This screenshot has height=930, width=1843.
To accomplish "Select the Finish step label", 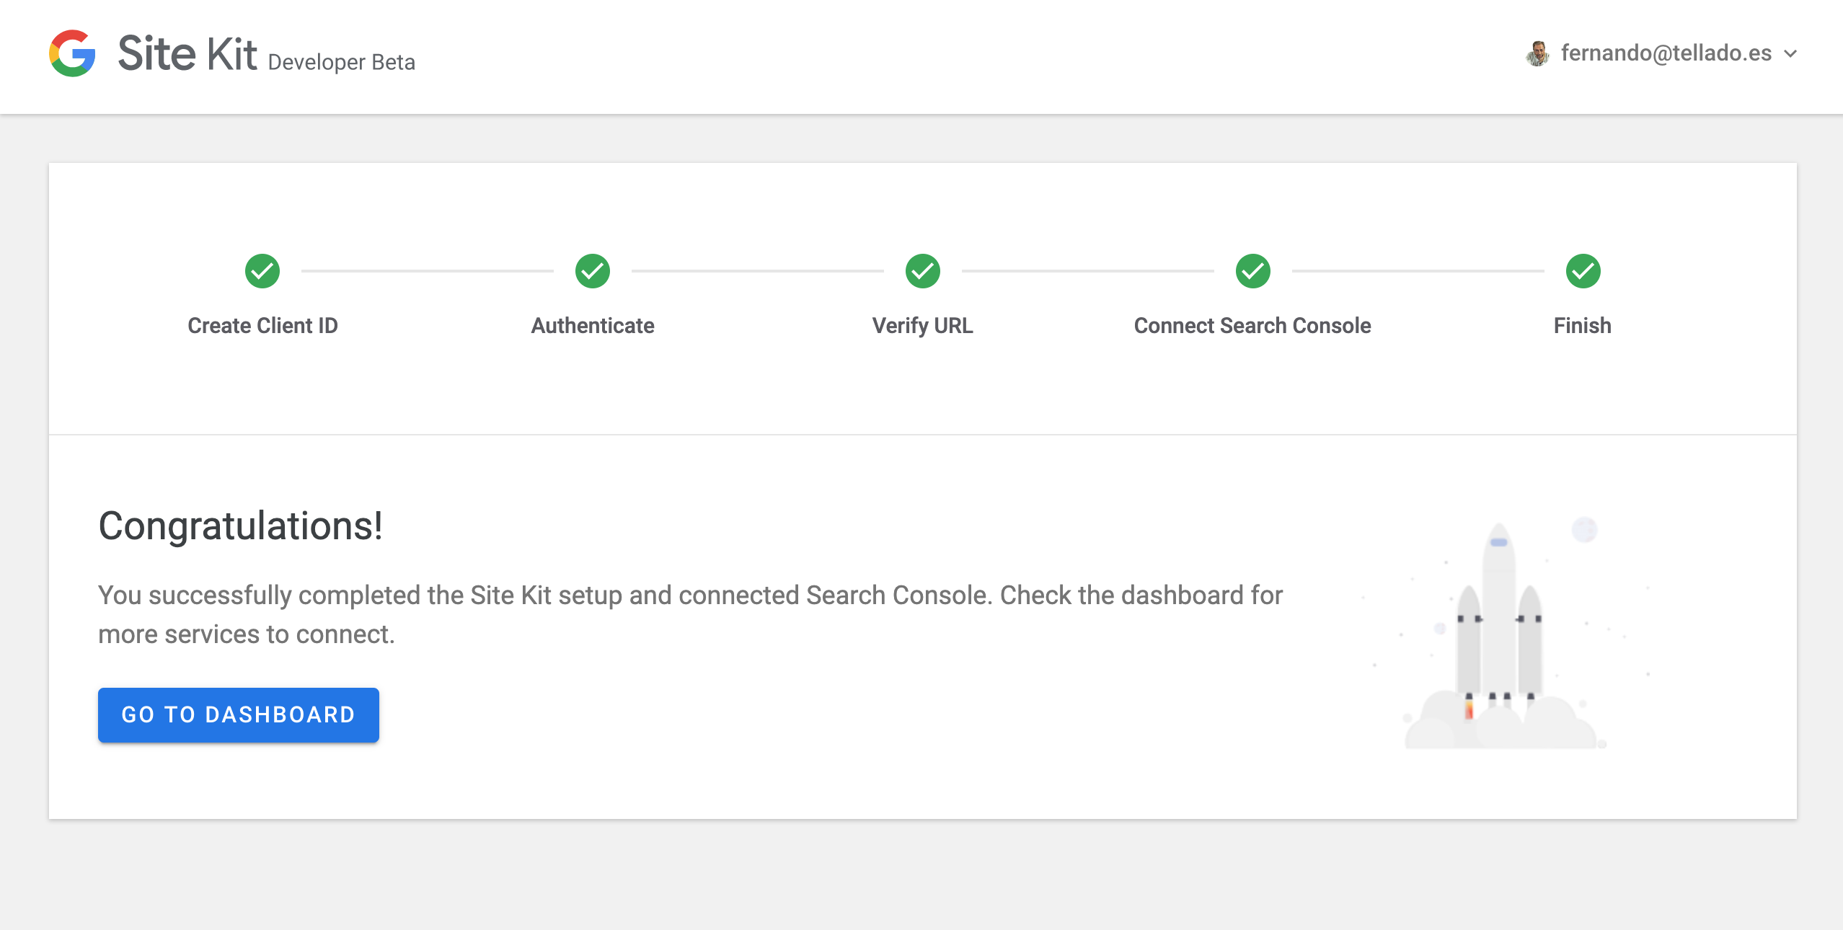I will click(1582, 325).
